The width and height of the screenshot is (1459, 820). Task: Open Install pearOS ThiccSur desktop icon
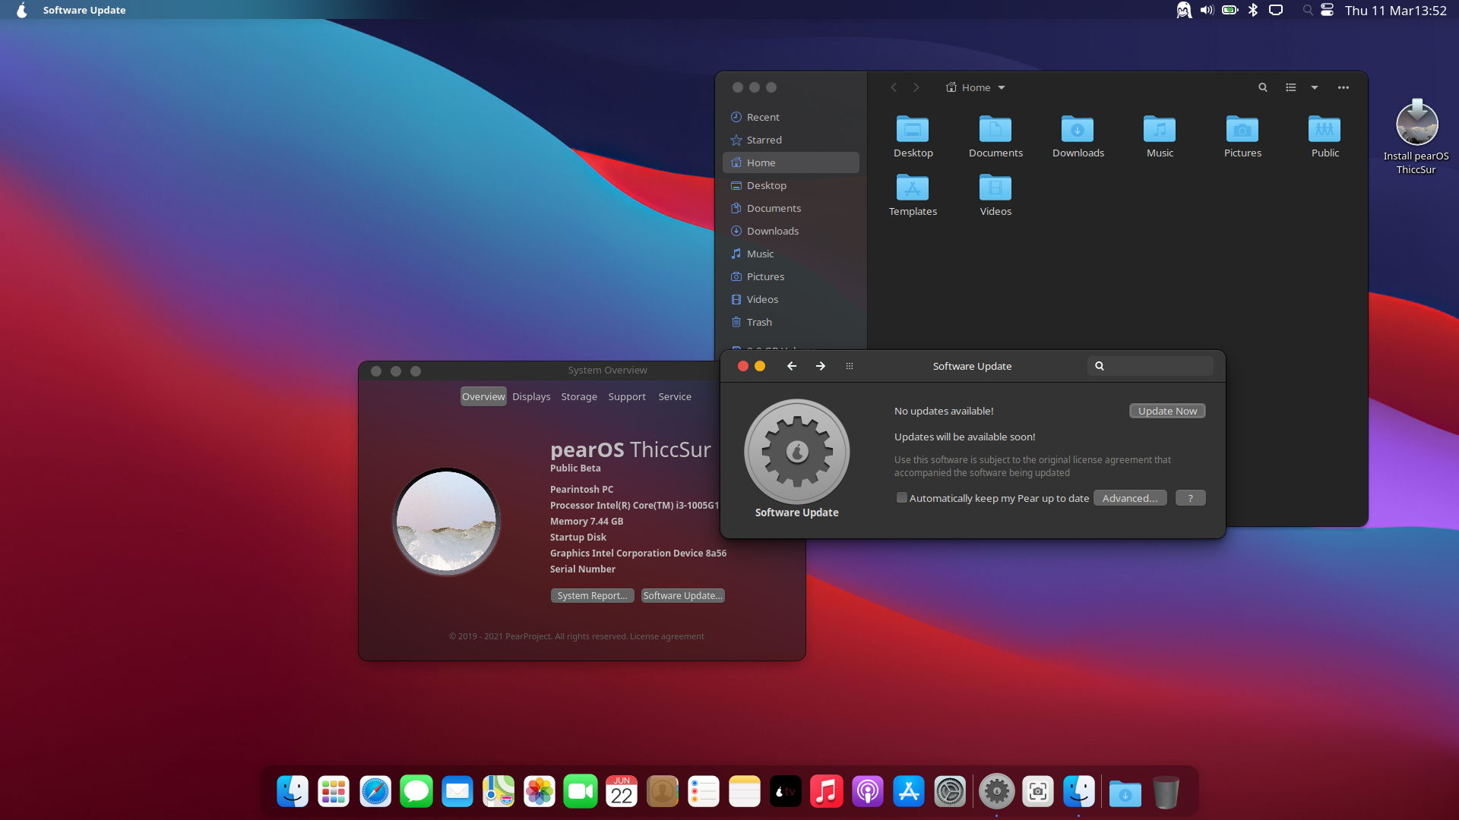(1416, 137)
